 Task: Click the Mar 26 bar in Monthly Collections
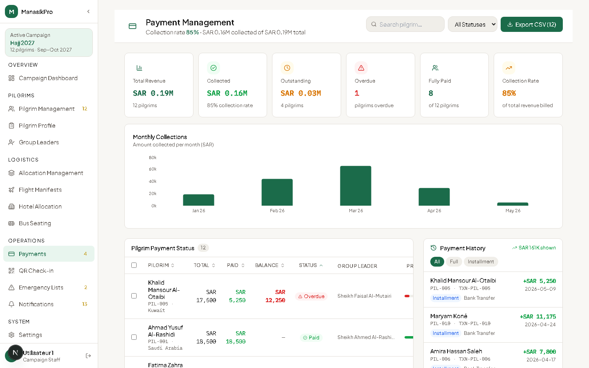pyautogui.click(x=356, y=186)
